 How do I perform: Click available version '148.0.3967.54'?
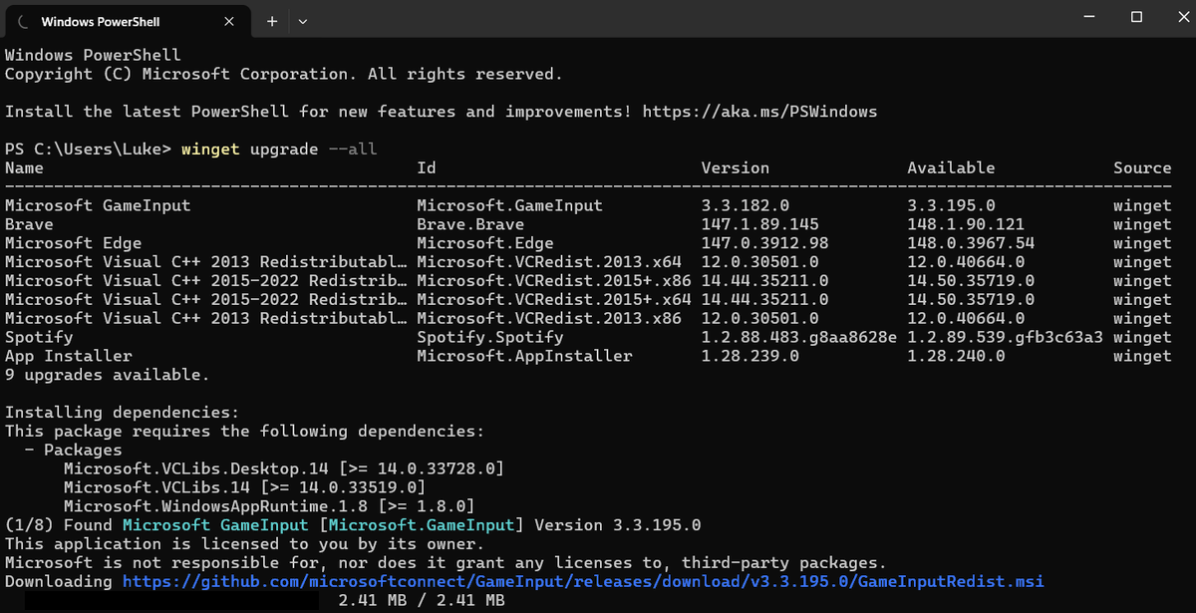click(x=971, y=244)
